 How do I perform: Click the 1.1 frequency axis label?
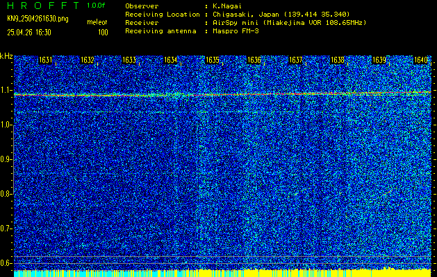tap(6, 90)
